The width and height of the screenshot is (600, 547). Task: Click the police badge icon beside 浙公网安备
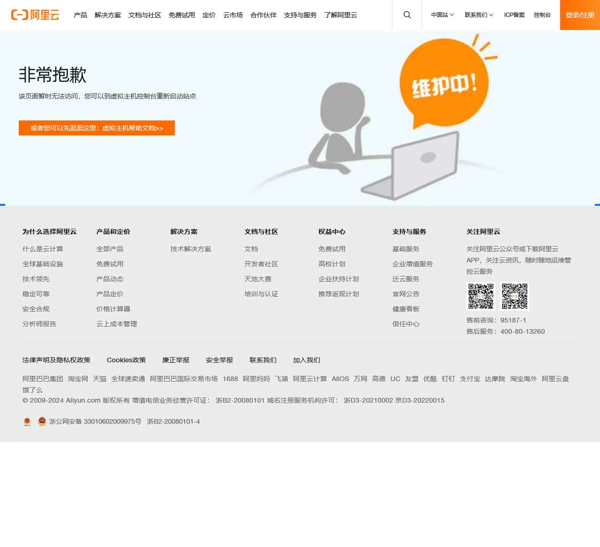pos(42,421)
